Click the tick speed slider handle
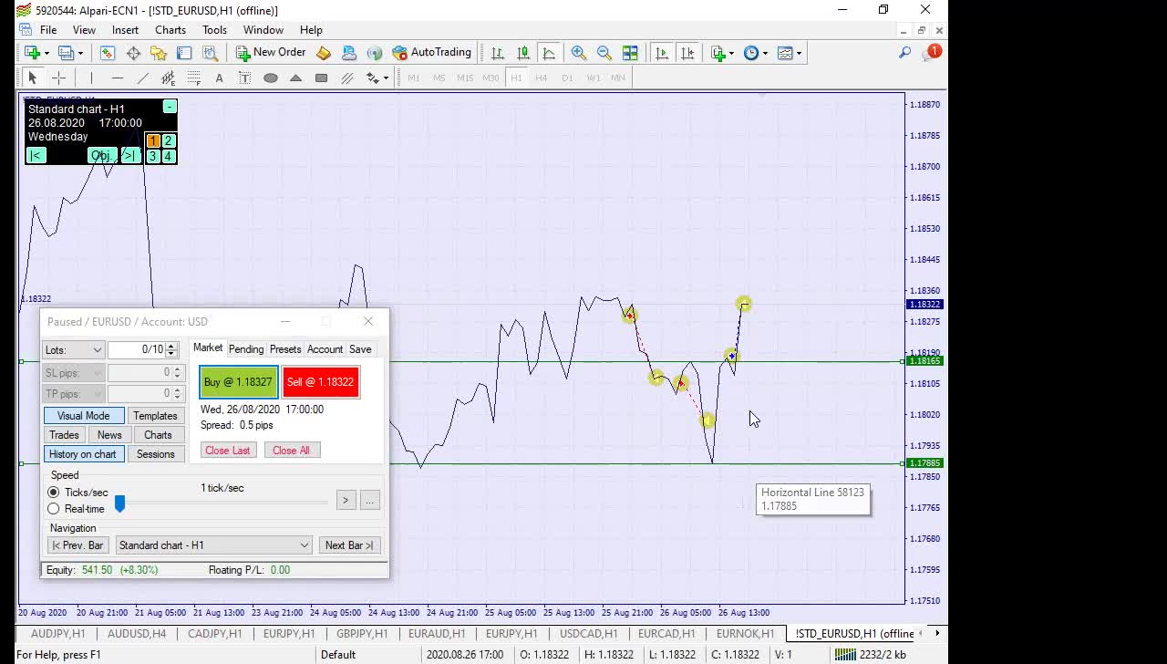This screenshot has width=1167, height=664. tap(119, 503)
